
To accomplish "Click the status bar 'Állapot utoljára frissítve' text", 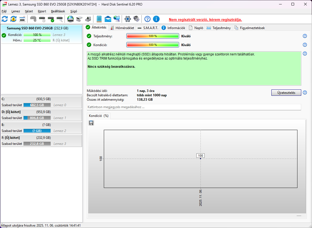I will pos(41,226).
